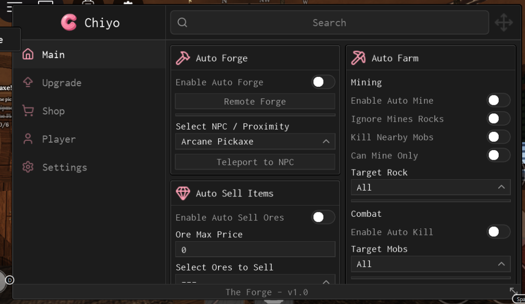Turn on Enable Auto Mine switch
525x304 pixels.
tap(498, 100)
